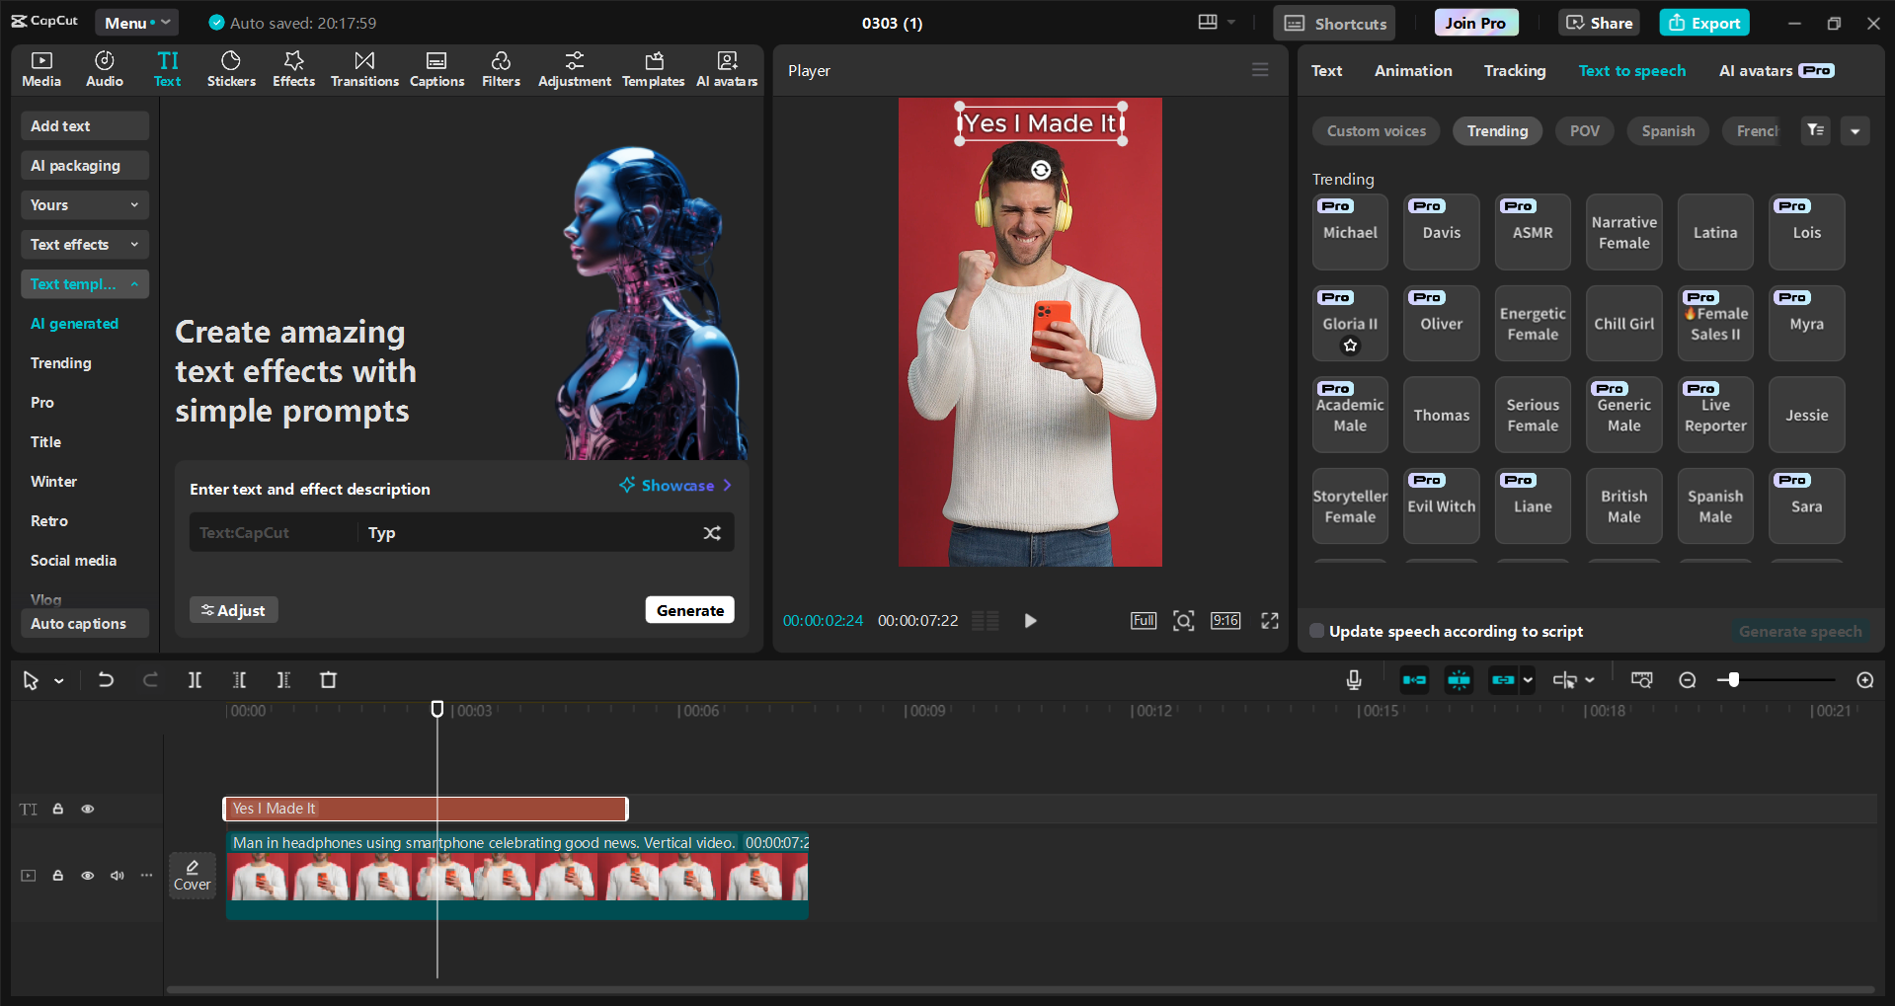This screenshot has height=1006, width=1895.
Task: Lock the video track
Action: [x=57, y=876]
